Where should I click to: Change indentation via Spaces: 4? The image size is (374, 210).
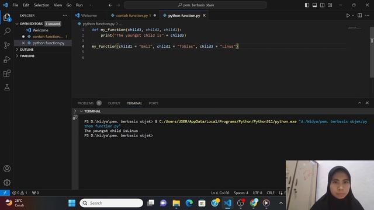point(241,193)
